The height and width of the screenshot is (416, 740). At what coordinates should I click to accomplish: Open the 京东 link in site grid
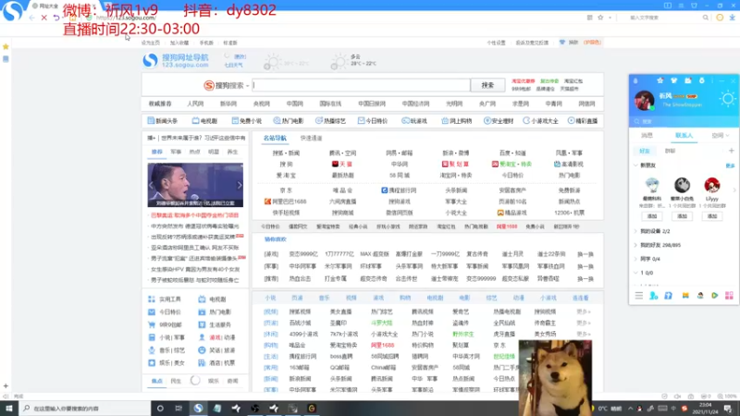coord(286,190)
